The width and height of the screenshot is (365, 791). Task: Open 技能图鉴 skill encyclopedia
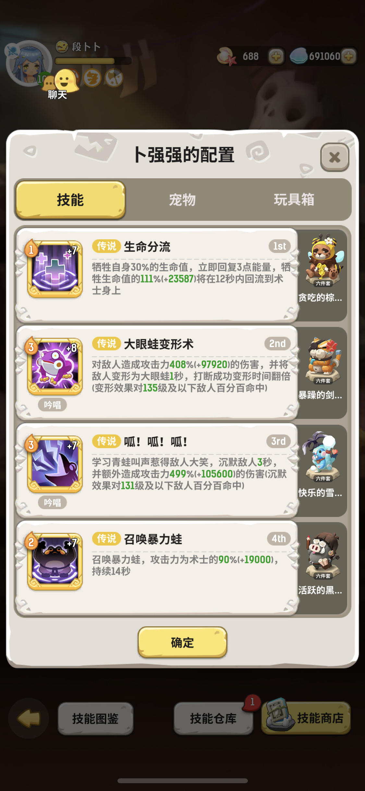pos(95,719)
